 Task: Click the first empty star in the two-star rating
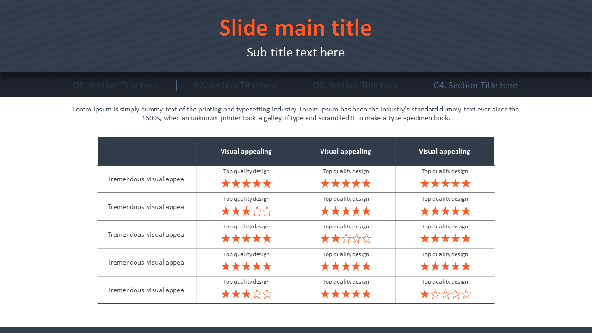tap(345, 239)
